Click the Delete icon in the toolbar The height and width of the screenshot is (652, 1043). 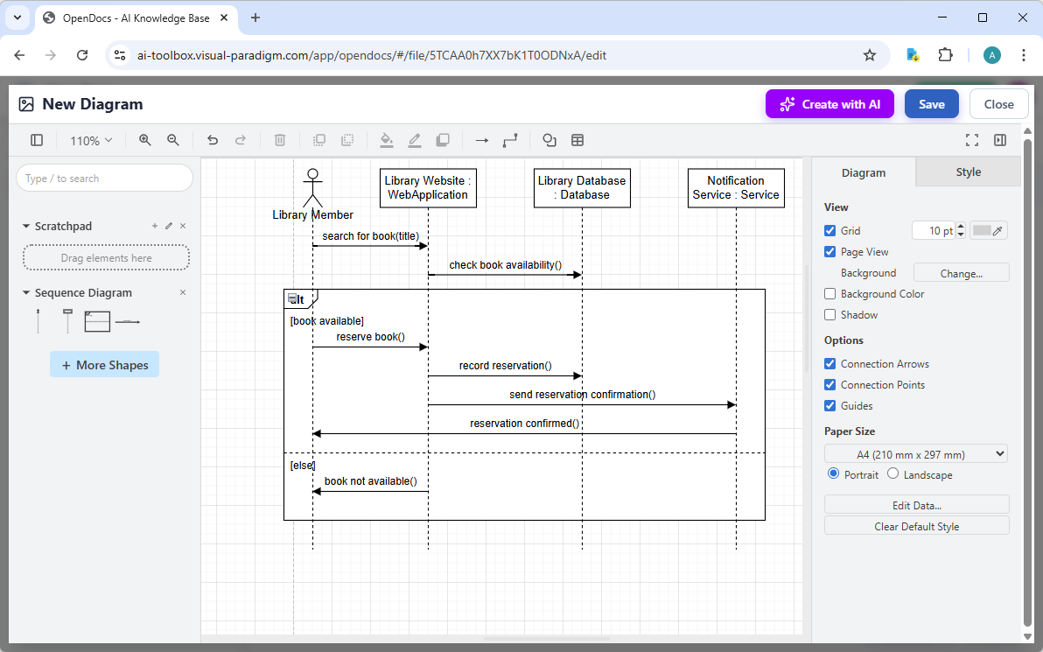[279, 140]
